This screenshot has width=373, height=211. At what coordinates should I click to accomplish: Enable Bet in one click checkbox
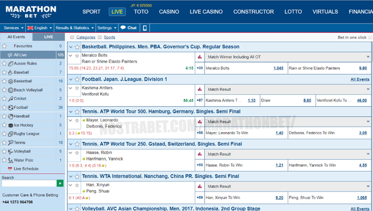[x=370, y=38]
